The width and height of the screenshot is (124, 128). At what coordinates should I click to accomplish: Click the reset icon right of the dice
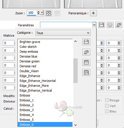pos(119,25)
